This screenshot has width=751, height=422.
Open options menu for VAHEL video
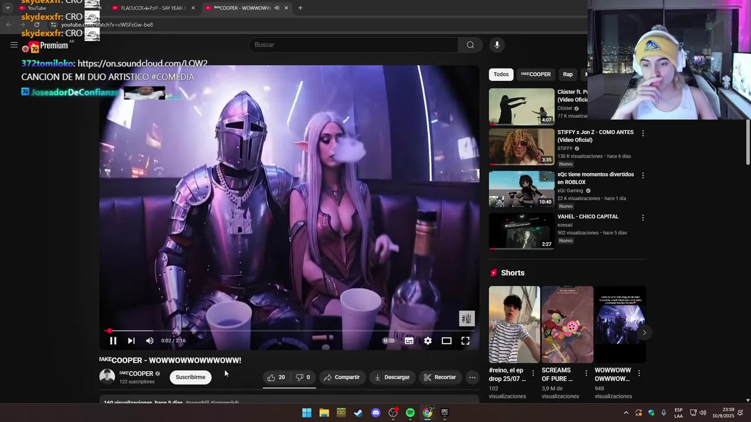(643, 218)
